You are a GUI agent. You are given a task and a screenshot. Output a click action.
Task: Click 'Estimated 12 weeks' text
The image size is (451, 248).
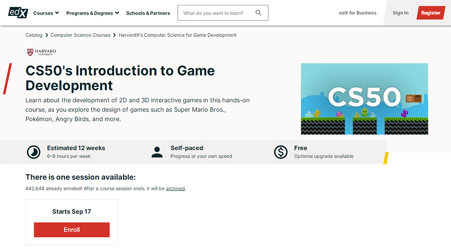[76, 148]
